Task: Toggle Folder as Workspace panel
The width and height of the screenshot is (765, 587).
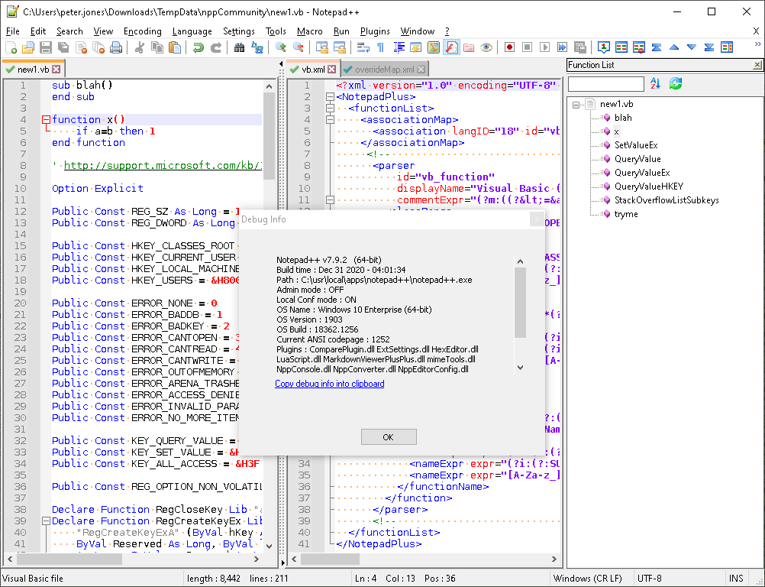Action: [468, 47]
